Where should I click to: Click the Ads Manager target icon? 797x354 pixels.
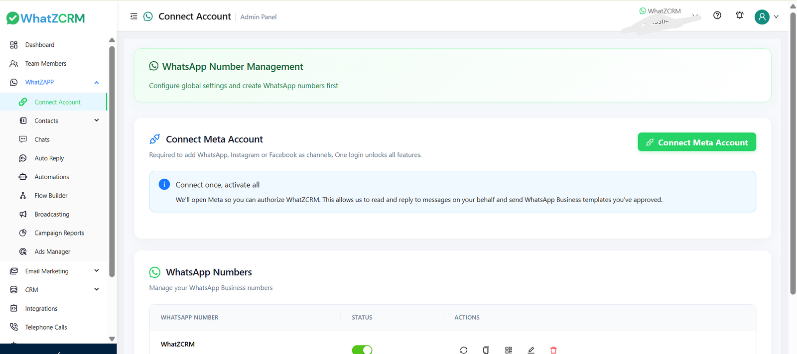(x=23, y=251)
